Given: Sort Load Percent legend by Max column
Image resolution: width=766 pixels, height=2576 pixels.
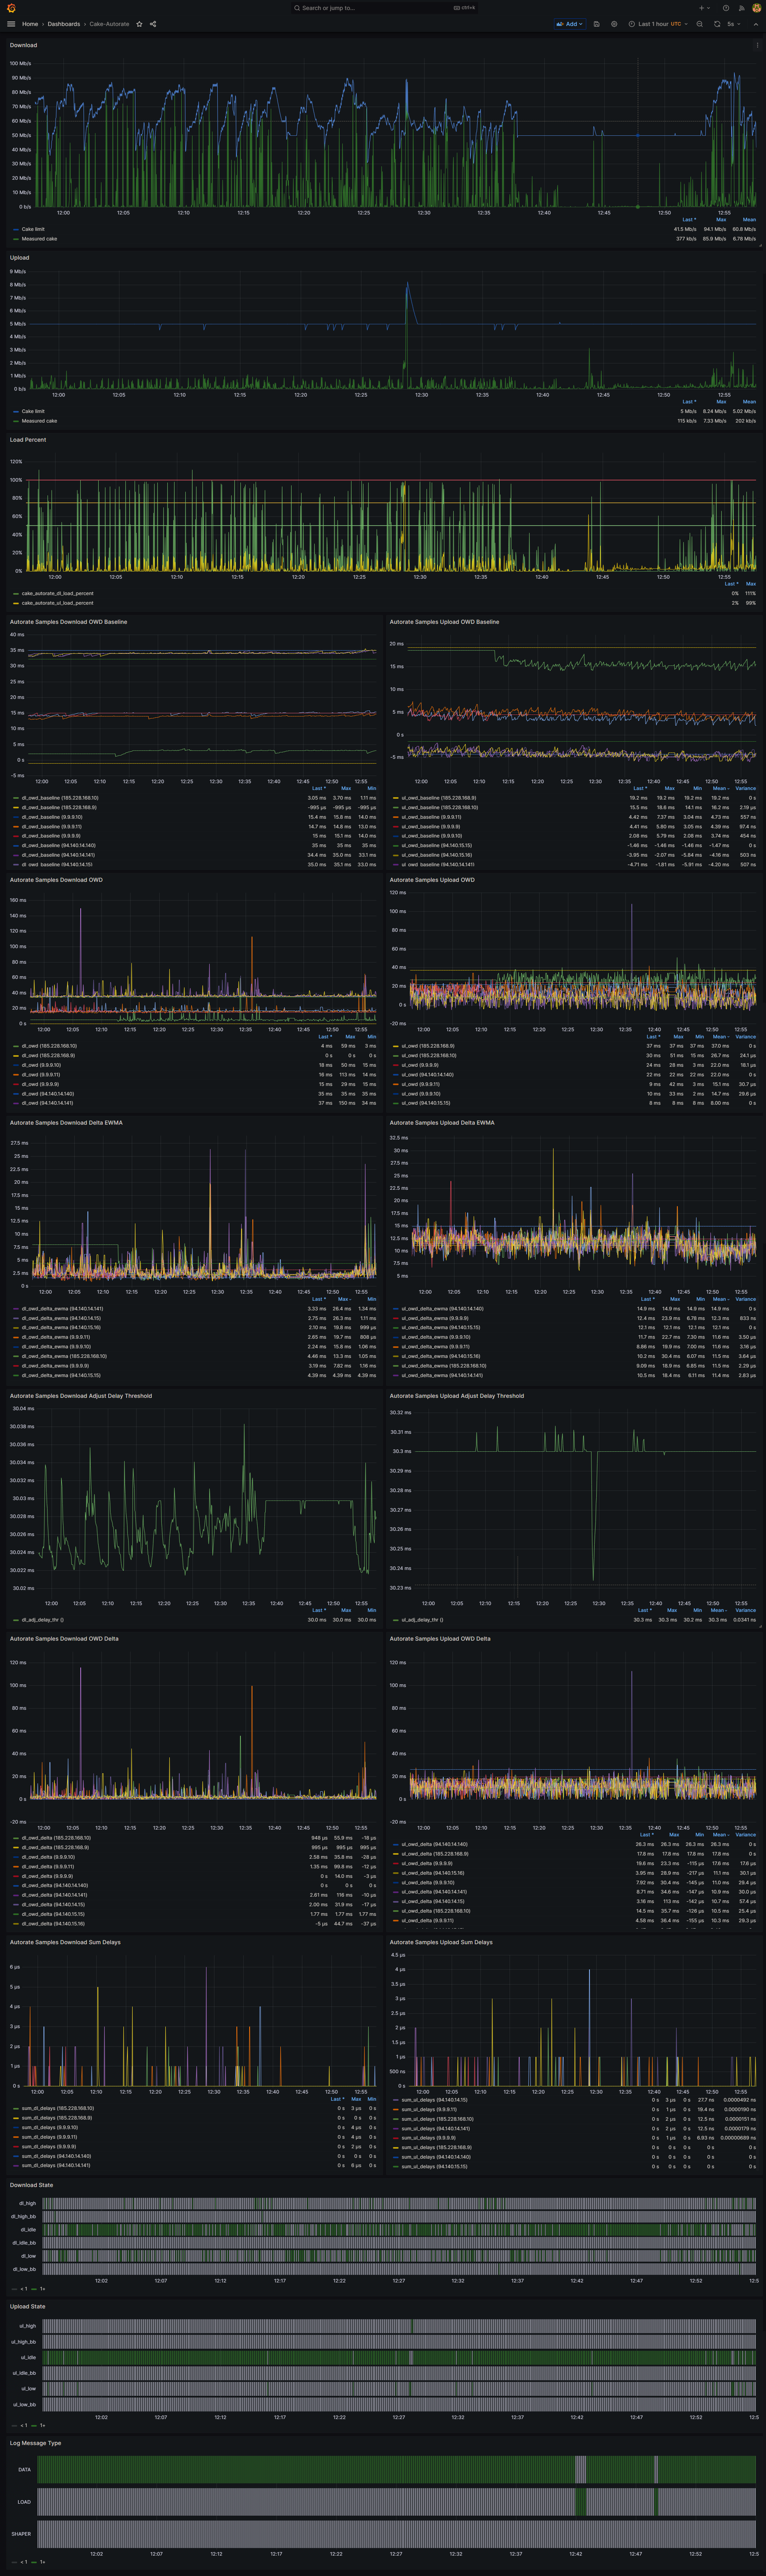Looking at the screenshot, I should point(751,584).
